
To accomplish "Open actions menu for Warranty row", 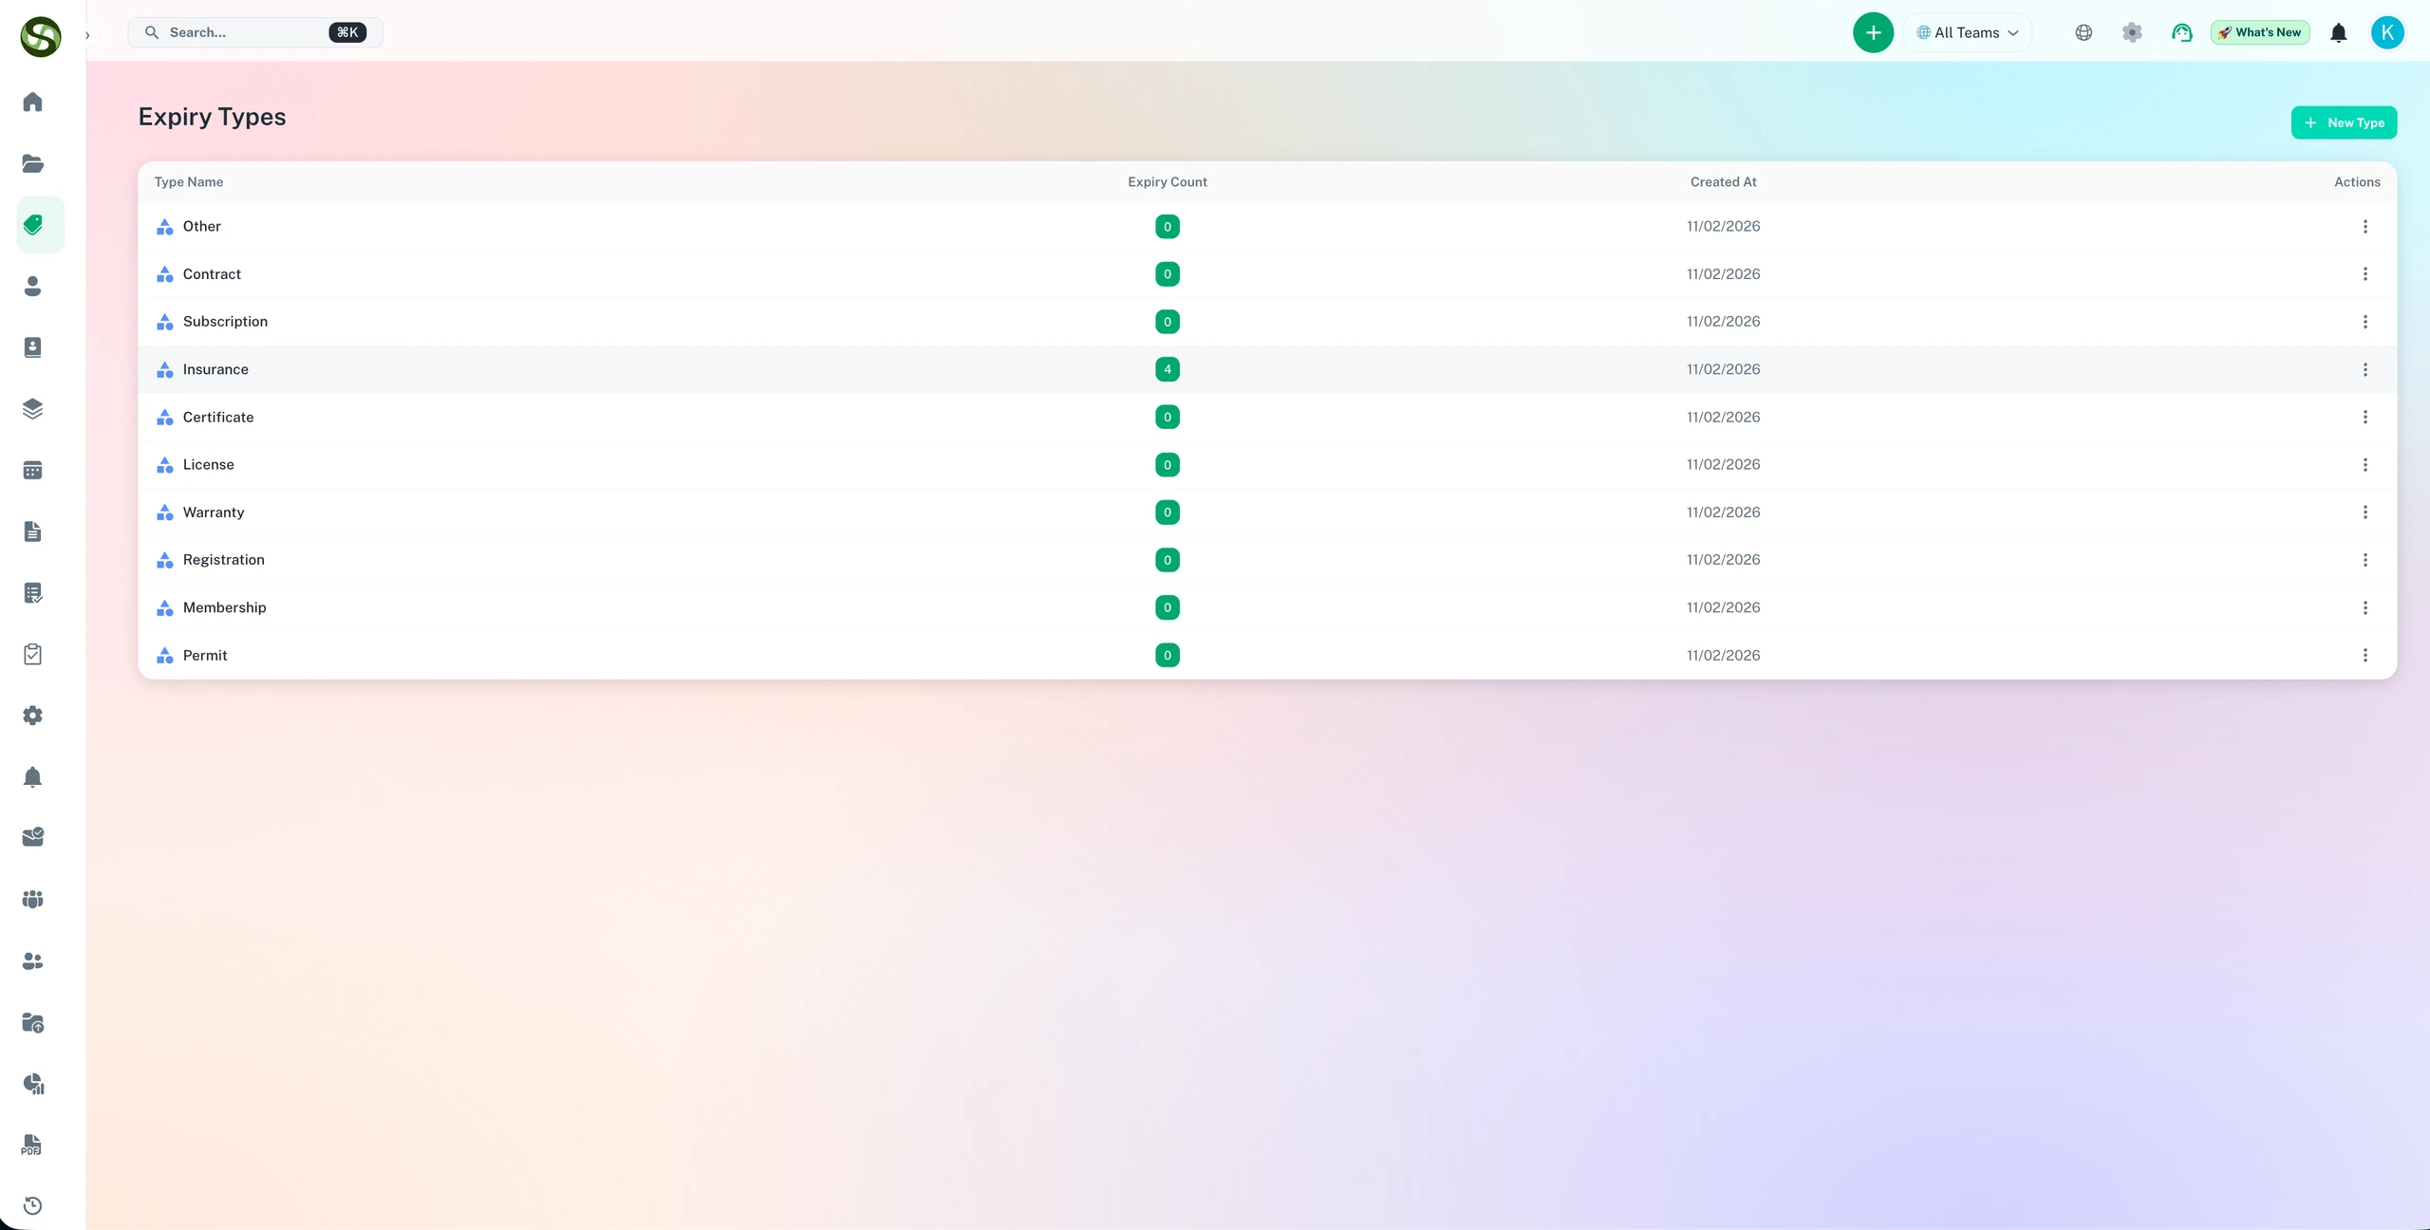I will 2365,512.
